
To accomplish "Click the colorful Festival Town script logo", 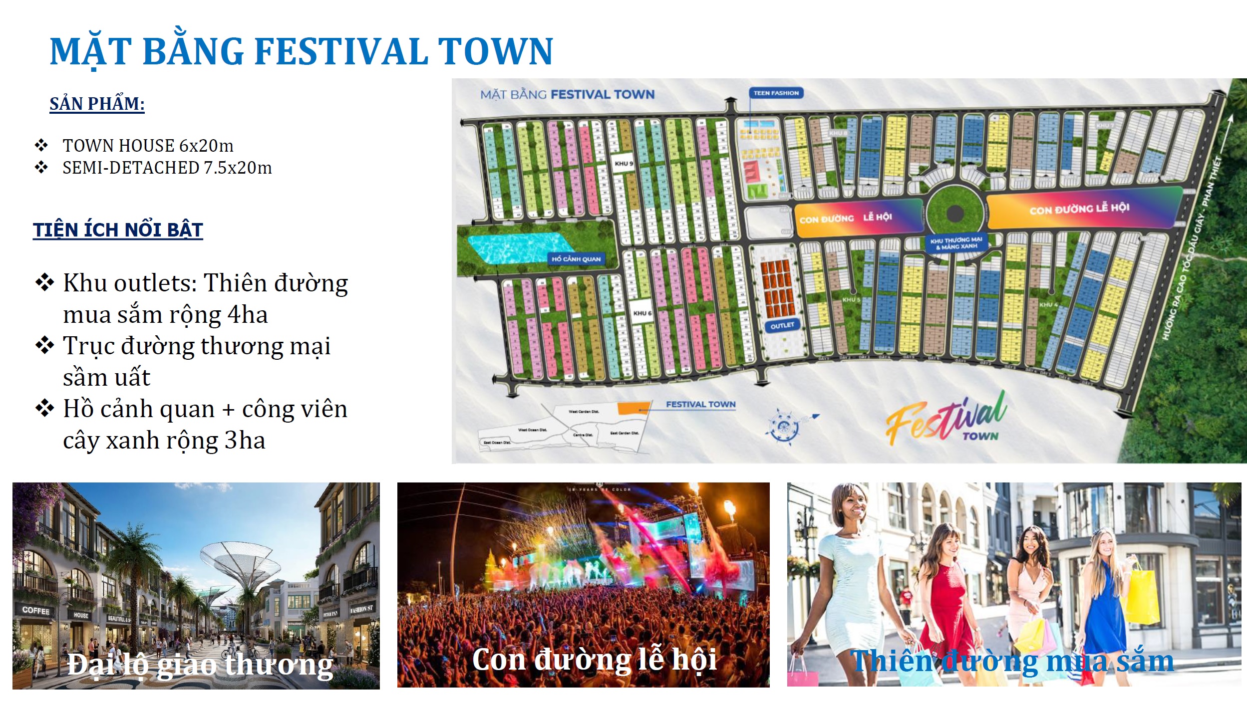I will [946, 419].
